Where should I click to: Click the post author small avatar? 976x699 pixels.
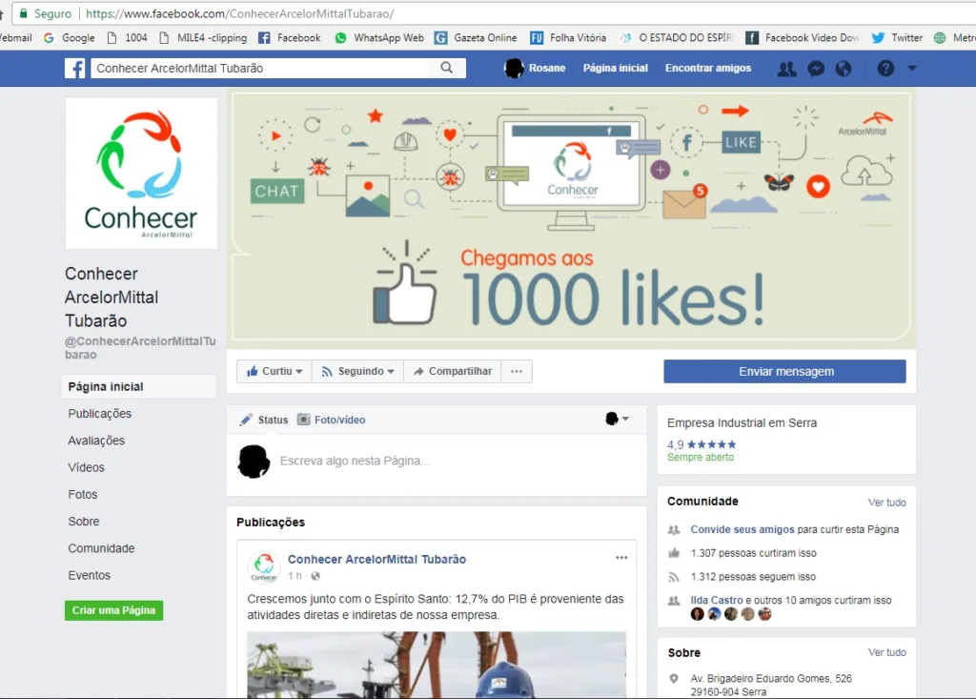264,567
